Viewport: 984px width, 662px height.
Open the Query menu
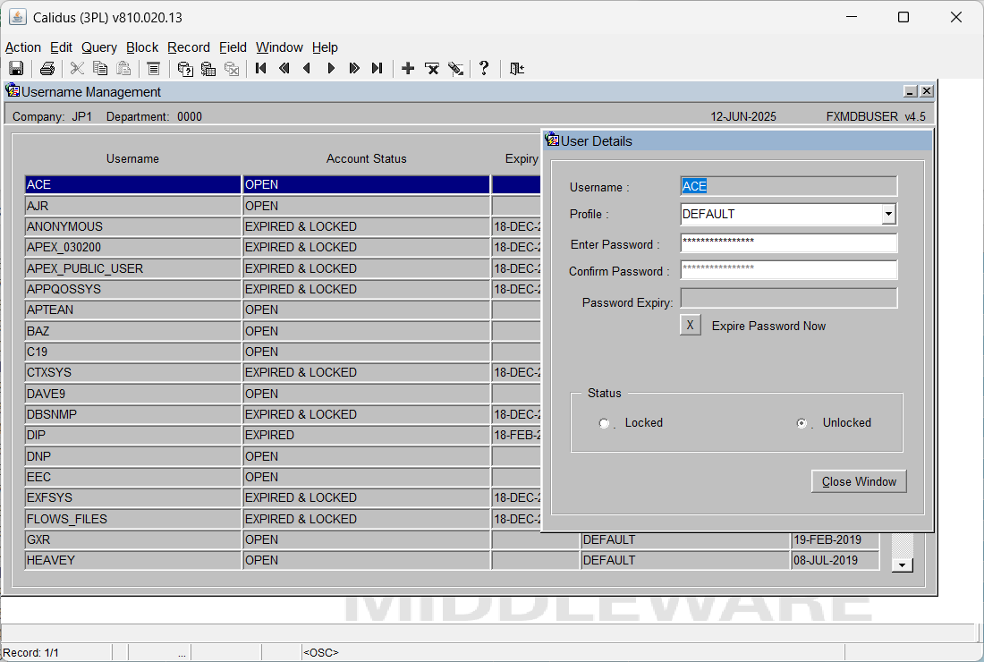(99, 47)
